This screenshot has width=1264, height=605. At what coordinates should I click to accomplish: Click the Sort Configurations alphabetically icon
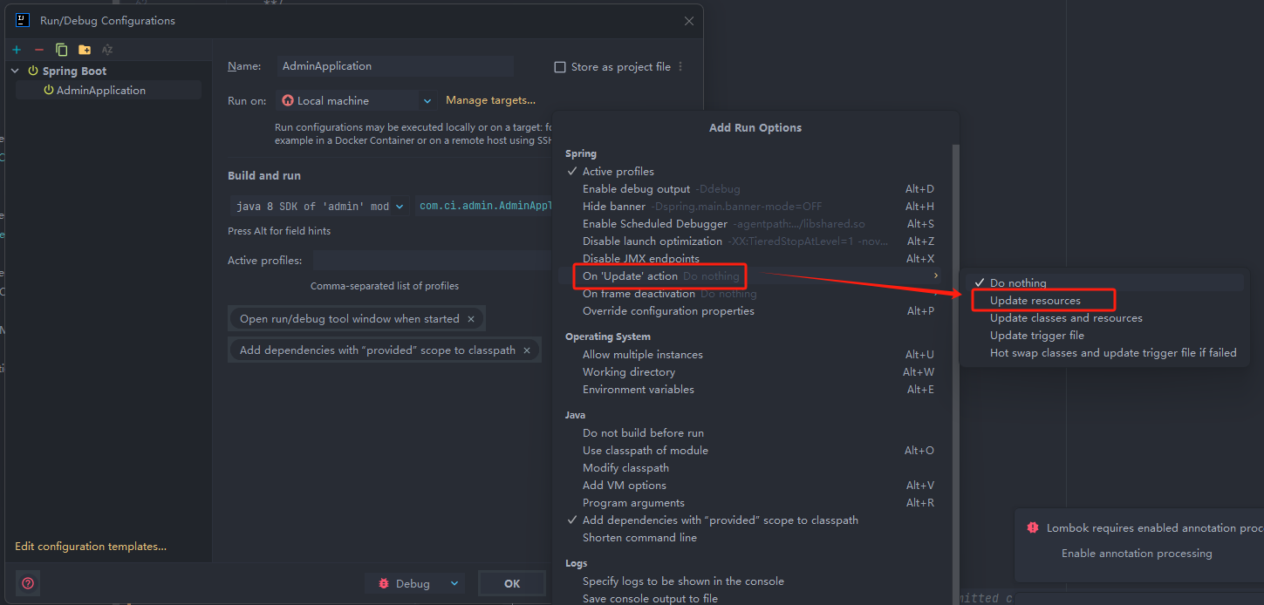coord(107,50)
